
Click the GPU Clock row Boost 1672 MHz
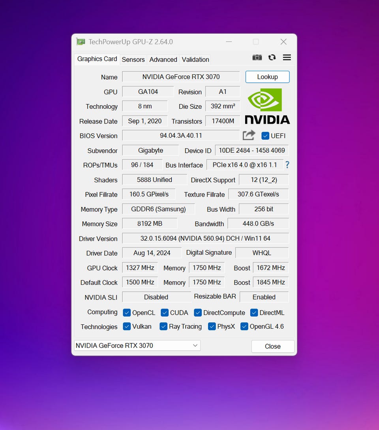(x=271, y=268)
